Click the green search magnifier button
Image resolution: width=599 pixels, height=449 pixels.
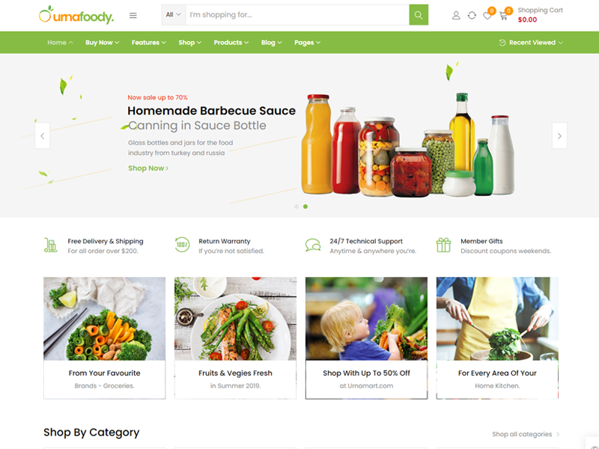tap(419, 15)
